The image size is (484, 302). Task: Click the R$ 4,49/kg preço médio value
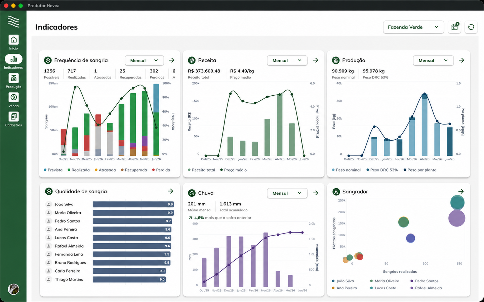(242, 71)
